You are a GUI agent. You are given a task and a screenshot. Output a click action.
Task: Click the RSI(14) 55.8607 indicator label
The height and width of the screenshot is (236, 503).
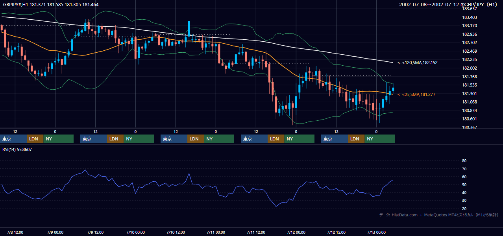17,149
